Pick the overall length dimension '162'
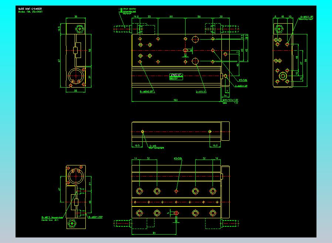The width and height of the screenshot is (332, 243). (176, 100)
